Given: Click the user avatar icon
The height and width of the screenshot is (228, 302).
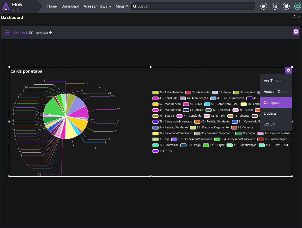Looking at the screenshot, I should coord(297,6).
